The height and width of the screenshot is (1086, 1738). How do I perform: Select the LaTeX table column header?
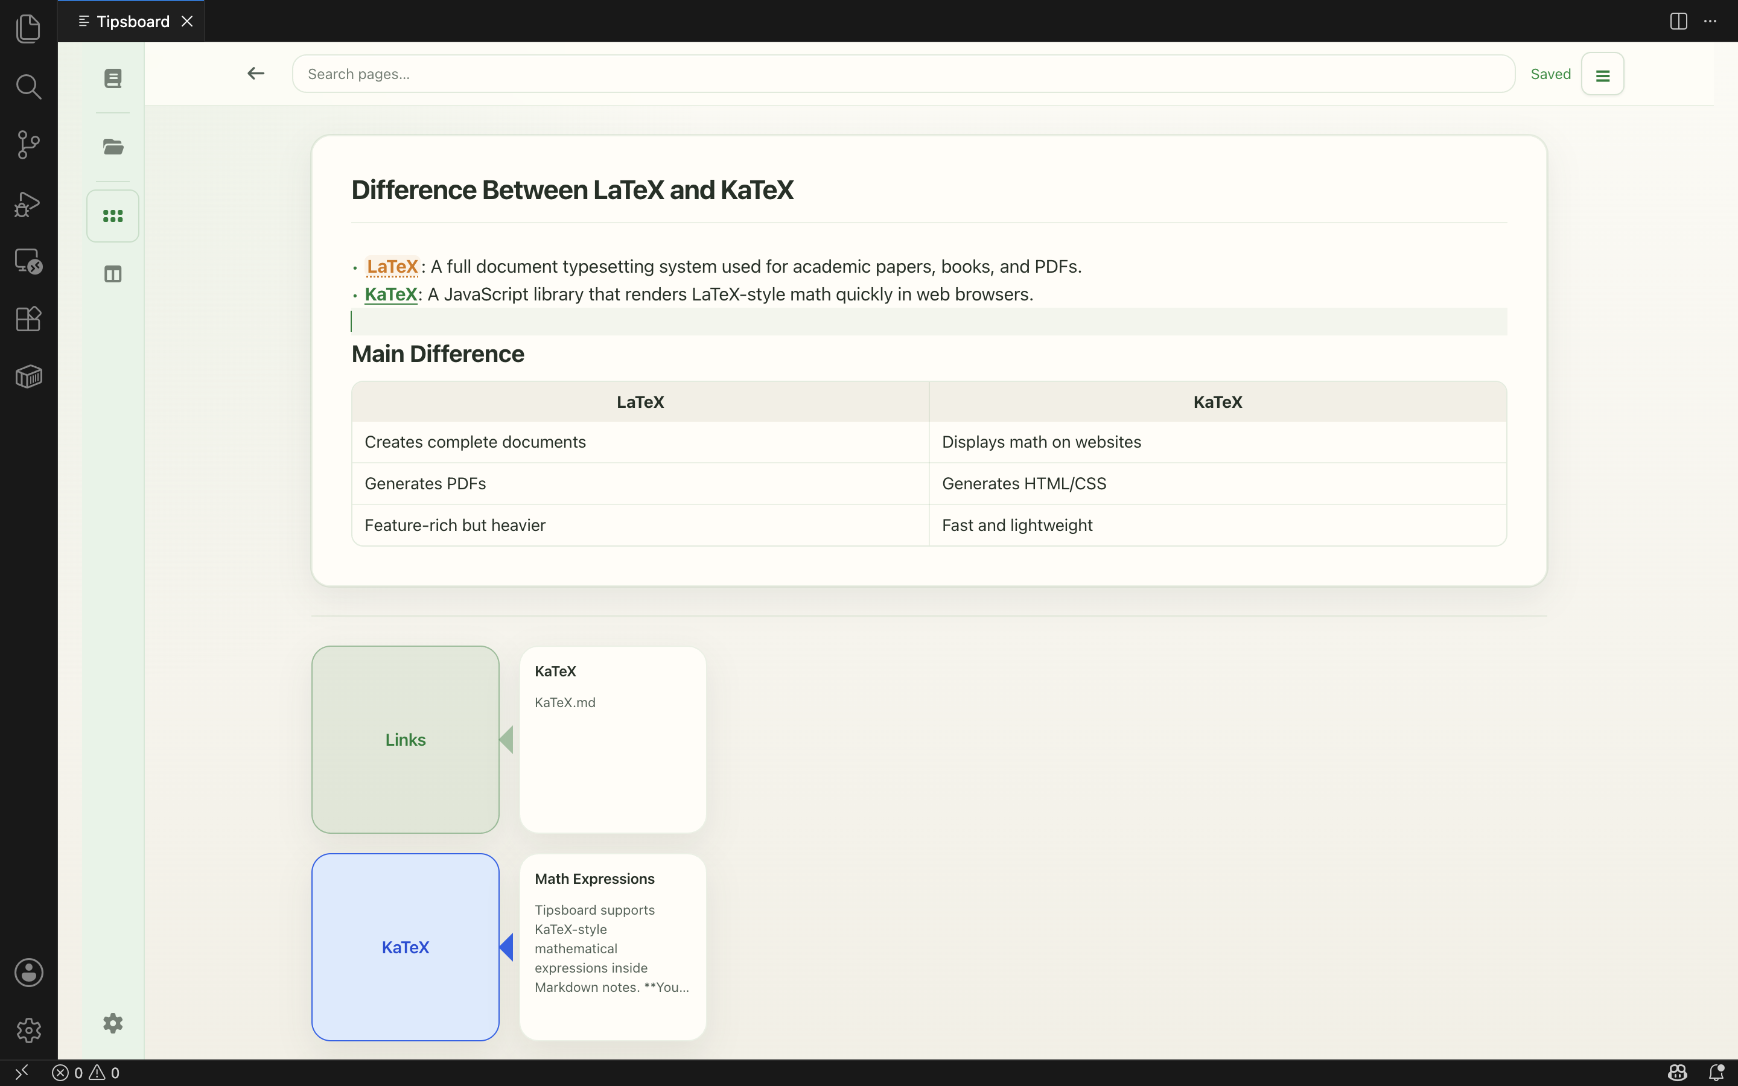coord(640,402)
